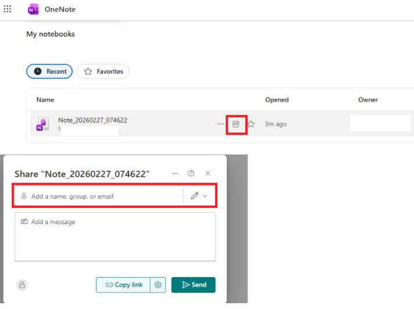Click the Share dialog title text
The height and width of the screenshot is (309, 414).
82,174
